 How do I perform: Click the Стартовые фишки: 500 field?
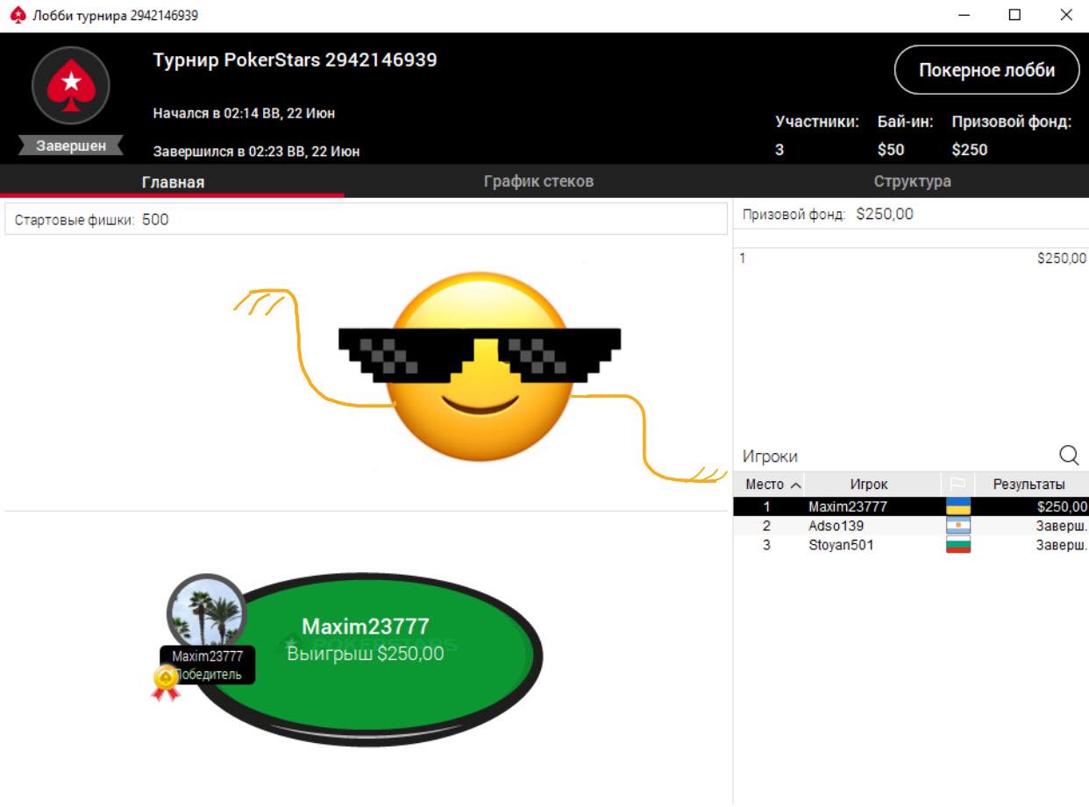pyautogui.click(x=366, y=220)
